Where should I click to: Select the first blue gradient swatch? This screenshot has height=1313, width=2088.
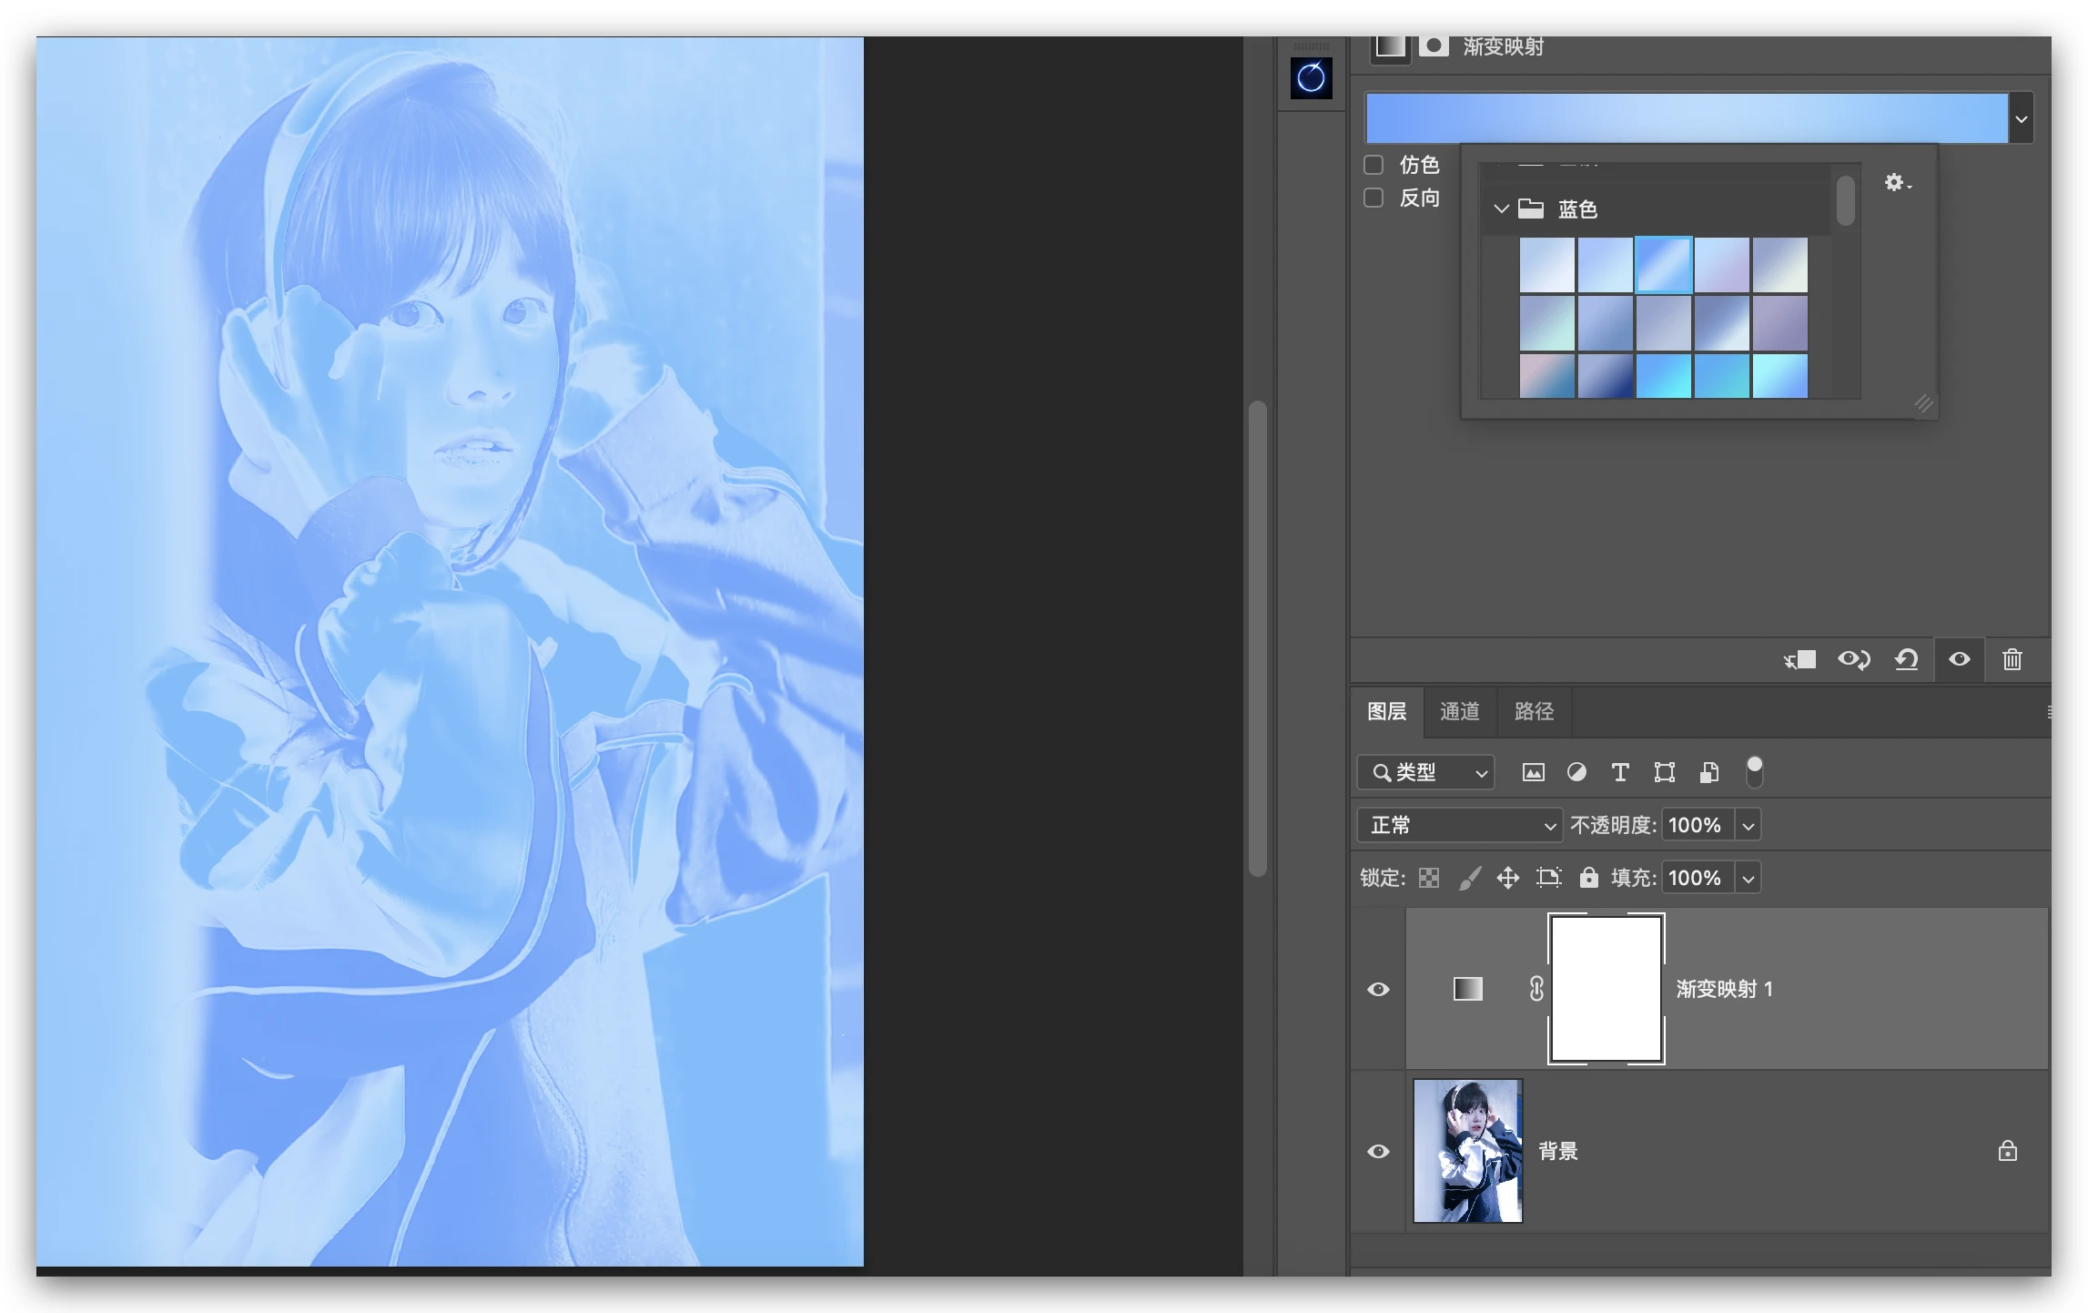point(1546,265)
